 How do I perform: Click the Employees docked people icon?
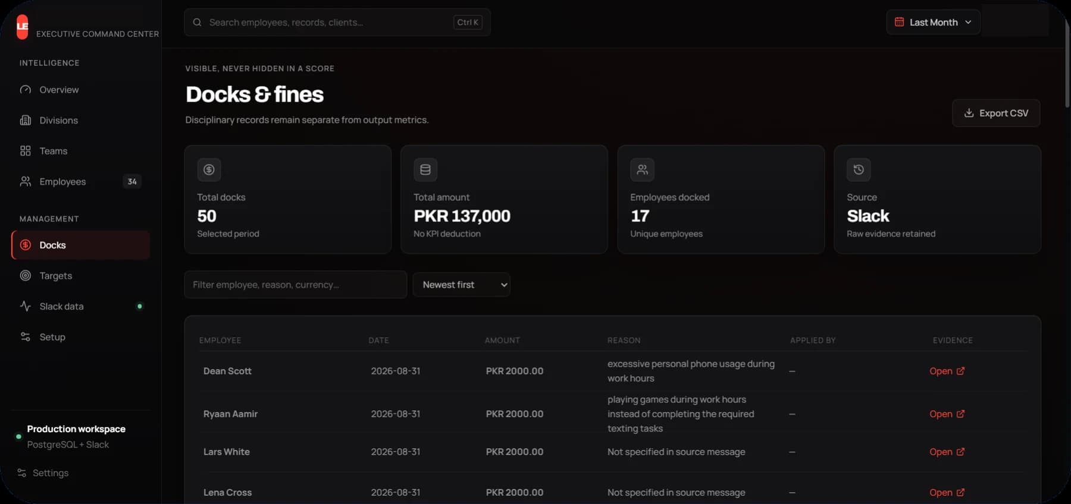click(x=642, y=169)
